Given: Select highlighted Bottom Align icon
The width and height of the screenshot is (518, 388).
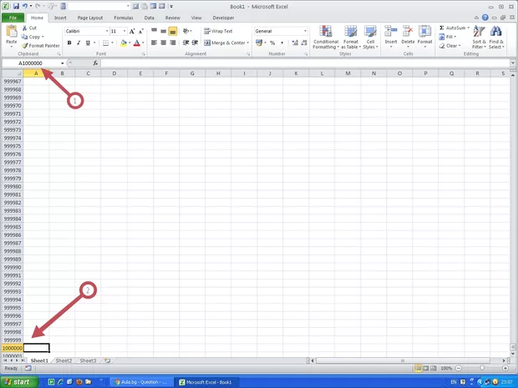Looking at the screenshot, I should (x=172, y=31).
